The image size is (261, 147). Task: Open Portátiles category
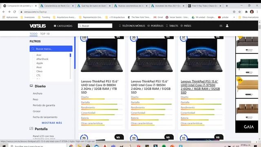click(x=155, y=26)
